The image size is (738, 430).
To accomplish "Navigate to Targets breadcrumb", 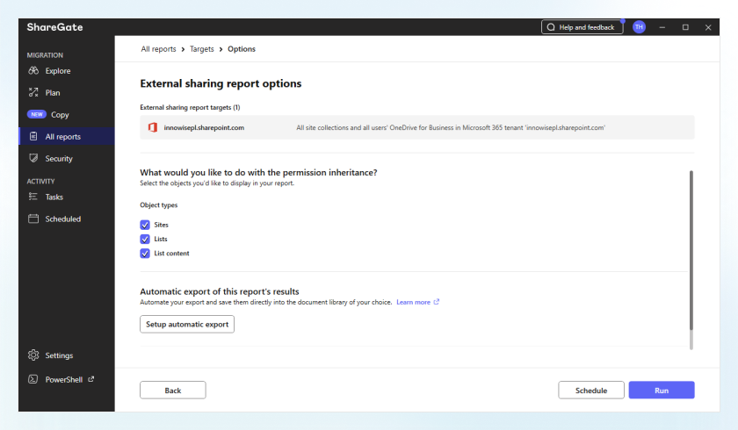I will point(202,49).
